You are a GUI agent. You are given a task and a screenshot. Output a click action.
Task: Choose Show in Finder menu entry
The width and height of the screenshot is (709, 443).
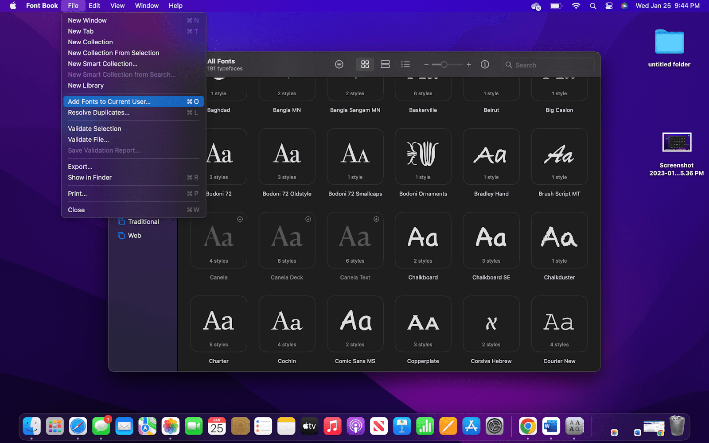pyautogui.click(x=133, y=177)
